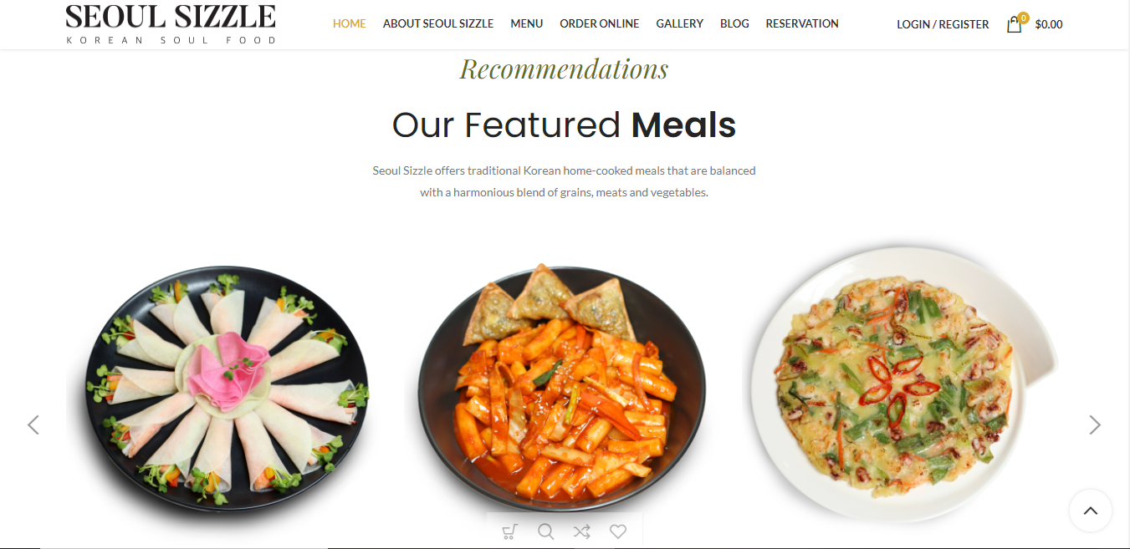Click the quick view magnifier icon
The height and width of the screenshot is (549, 1130).
tap(545, 531)
